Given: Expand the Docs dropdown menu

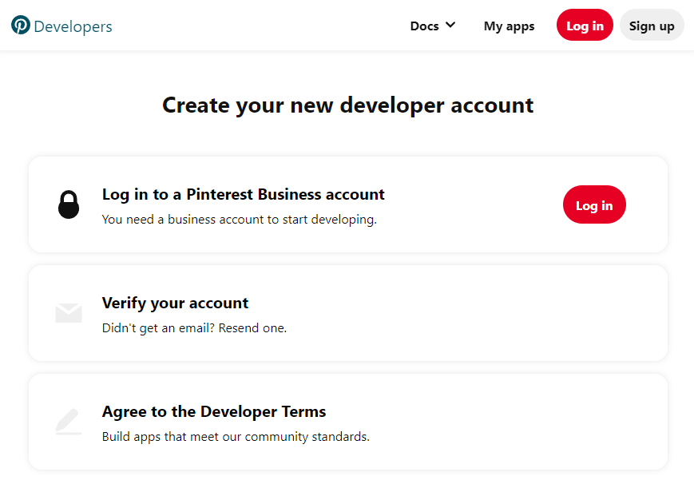Looking at the screenshot, I should (x=433, y=26).
